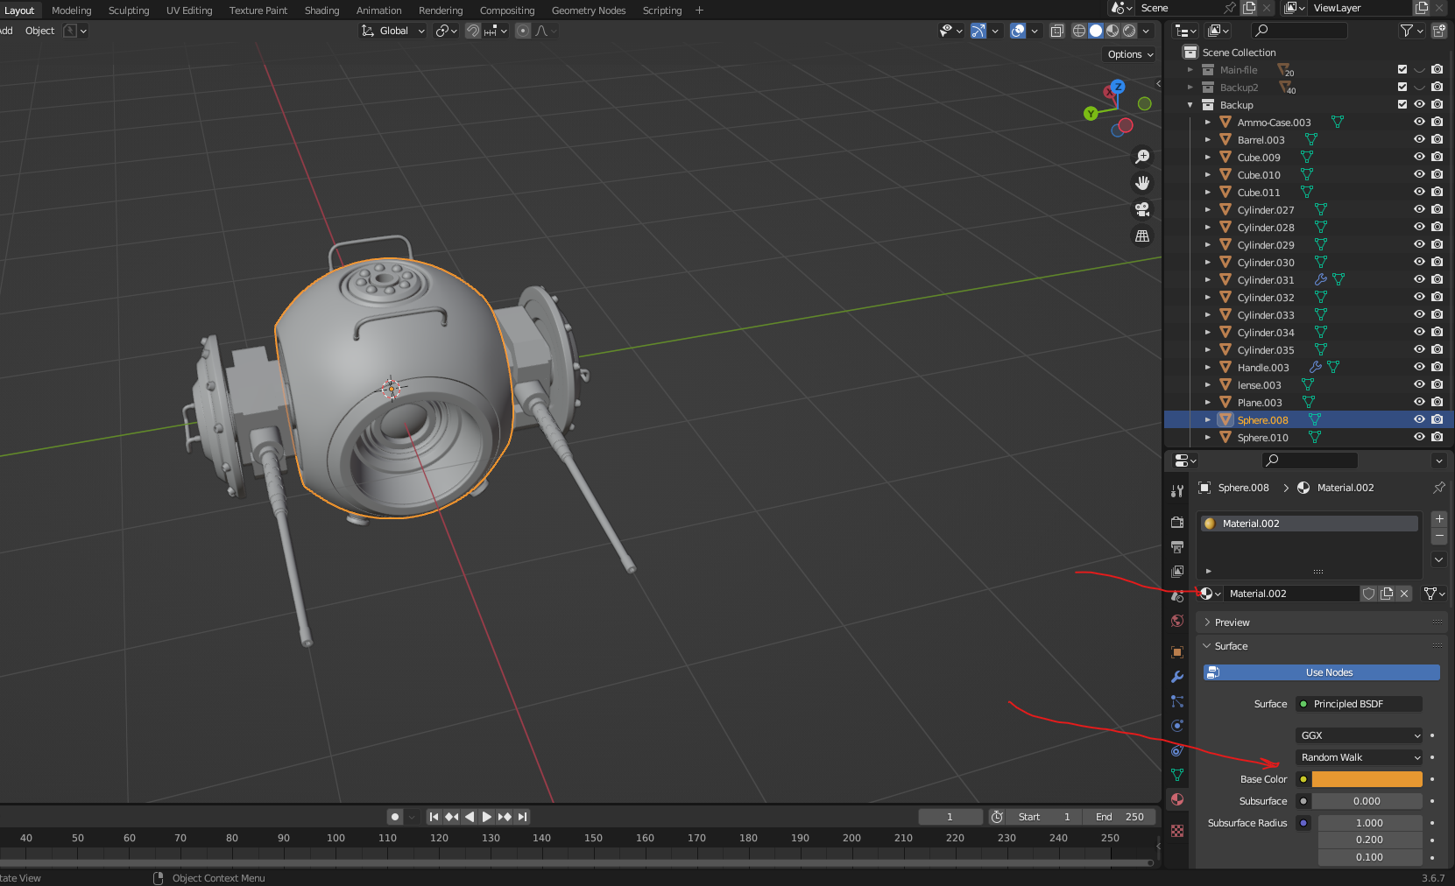
Task: Click the Use Nodes button
Action: coord(1322,672)
